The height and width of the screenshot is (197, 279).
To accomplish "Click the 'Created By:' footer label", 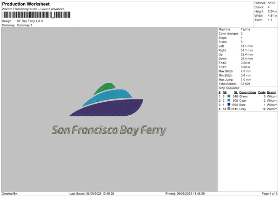I will (10, 194).
